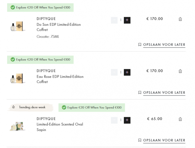
Task: Click the first €20 Off promo banner
Action: point(40,7)
